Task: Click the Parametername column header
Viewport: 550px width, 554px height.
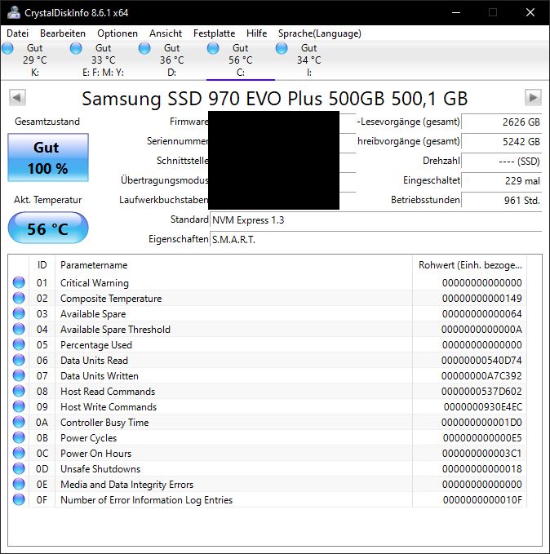Action: point(233,265)
